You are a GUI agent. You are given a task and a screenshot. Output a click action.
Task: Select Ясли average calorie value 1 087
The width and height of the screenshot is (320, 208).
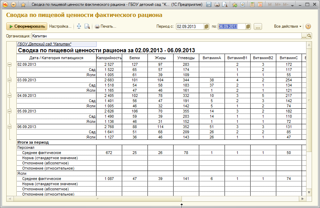[109, 179]
